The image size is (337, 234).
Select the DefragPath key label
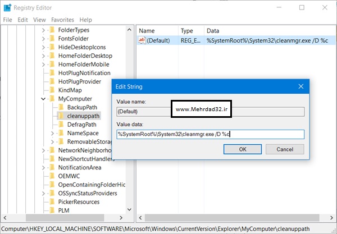pos(81,125)
